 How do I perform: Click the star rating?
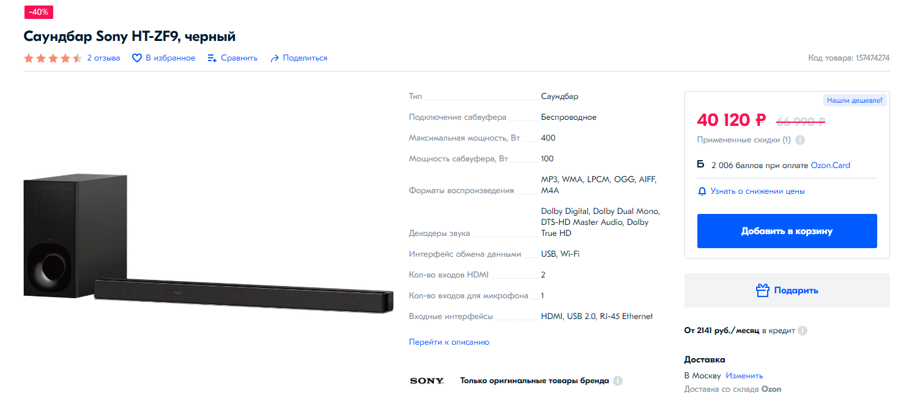point(53,58)
